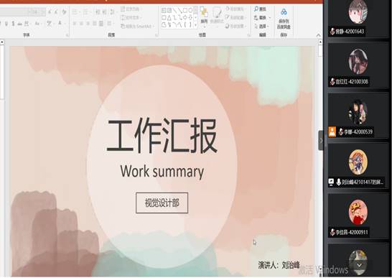
Task: Click the 工作汇报 title text on slide
Action: pyautogui.click(x=162, y=136)
